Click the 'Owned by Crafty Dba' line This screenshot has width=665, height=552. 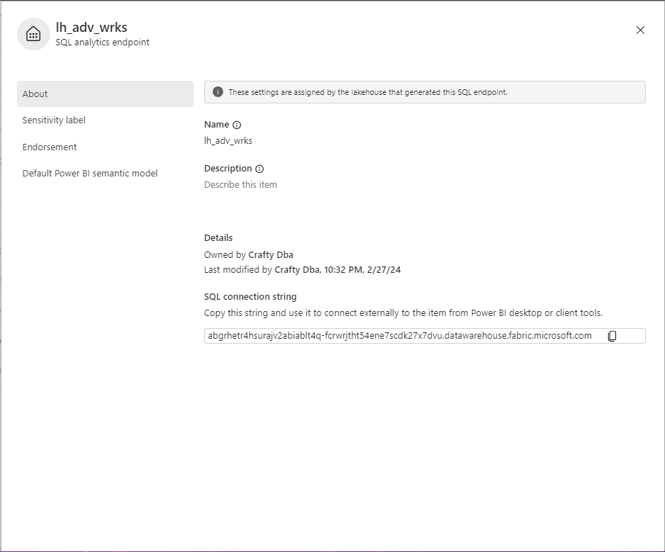pos(248,254)
